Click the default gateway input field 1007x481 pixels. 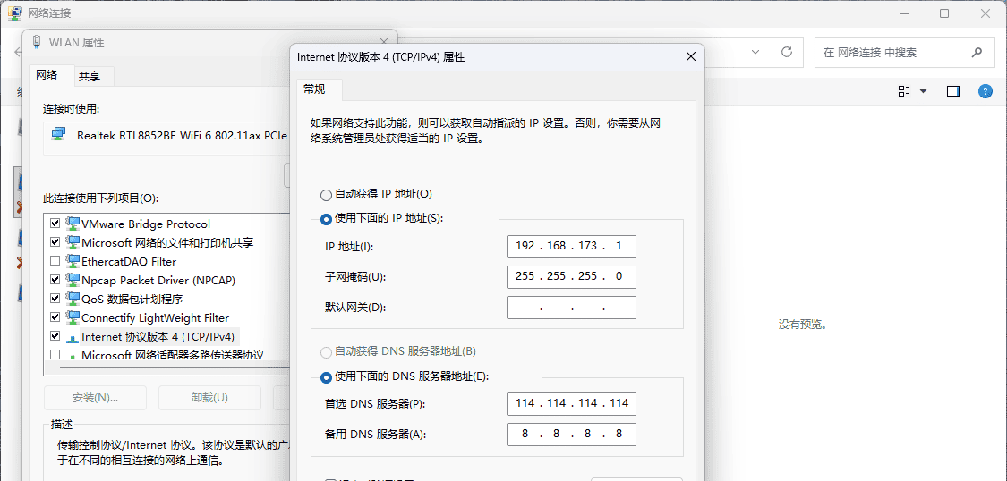point(571,308)
